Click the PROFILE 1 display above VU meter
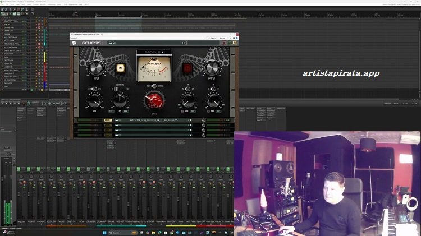 154,52
